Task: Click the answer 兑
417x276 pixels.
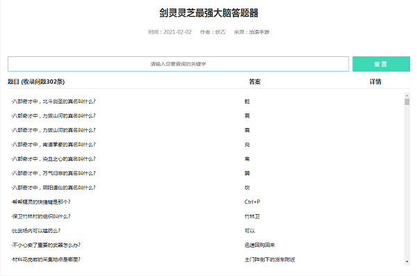Action: [x=247, y=145]
